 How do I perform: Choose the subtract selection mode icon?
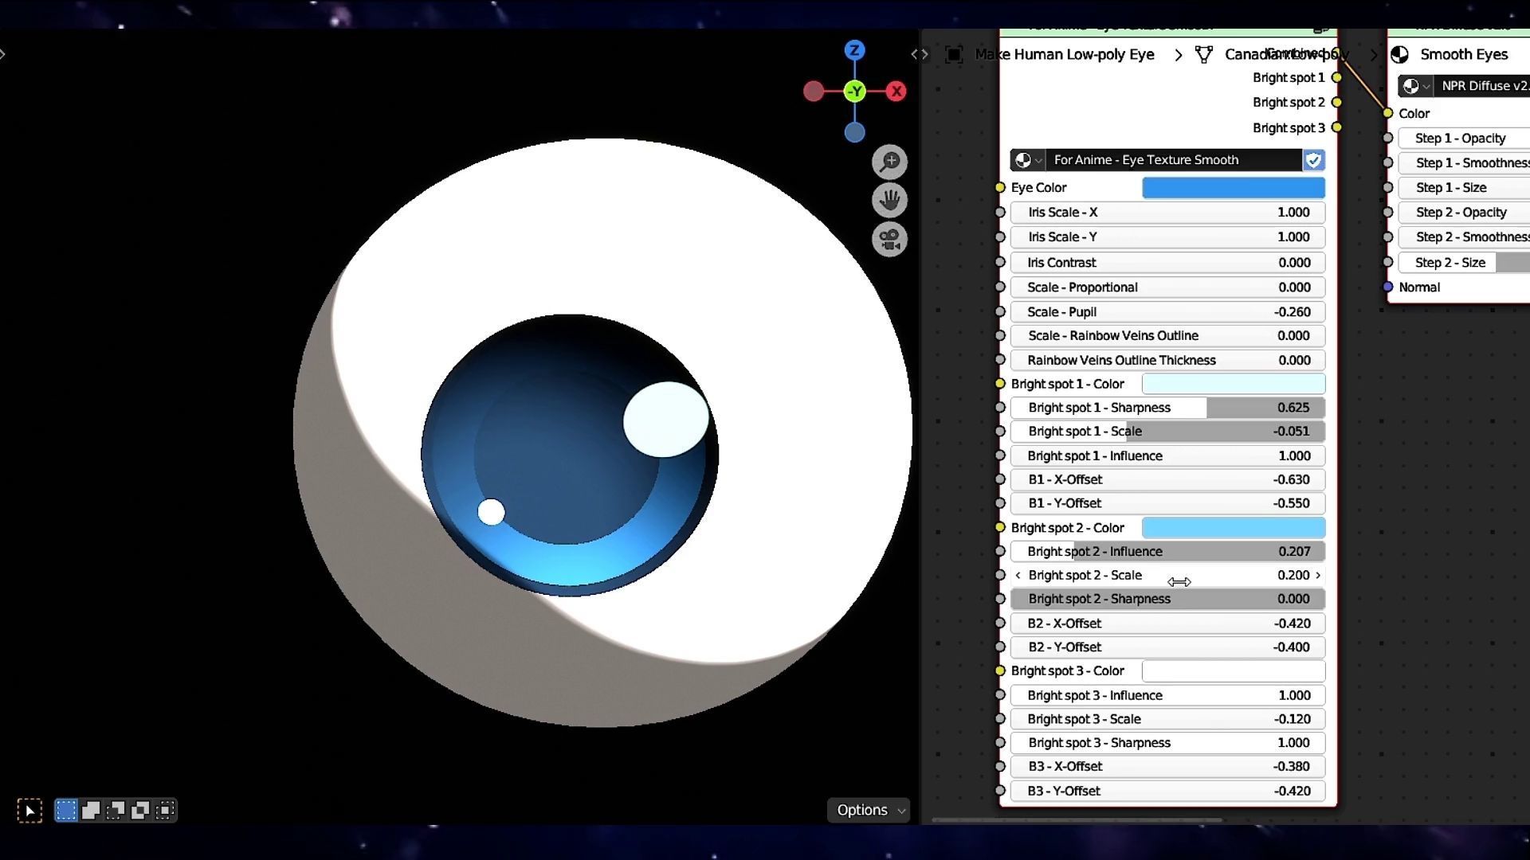tap(116, 811)
